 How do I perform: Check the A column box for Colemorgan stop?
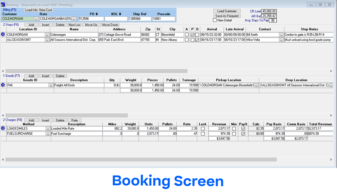[x=187, y=35]
